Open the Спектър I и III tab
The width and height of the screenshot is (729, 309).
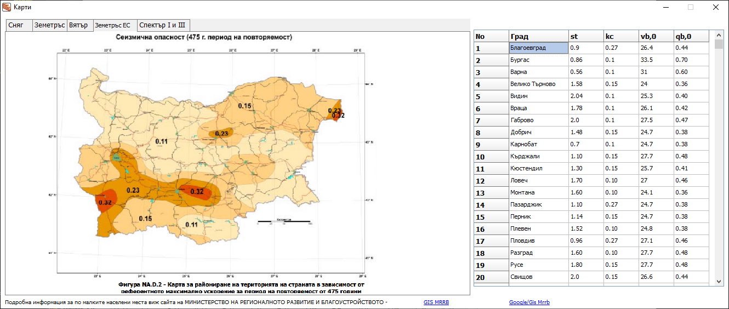click(163, 25)
